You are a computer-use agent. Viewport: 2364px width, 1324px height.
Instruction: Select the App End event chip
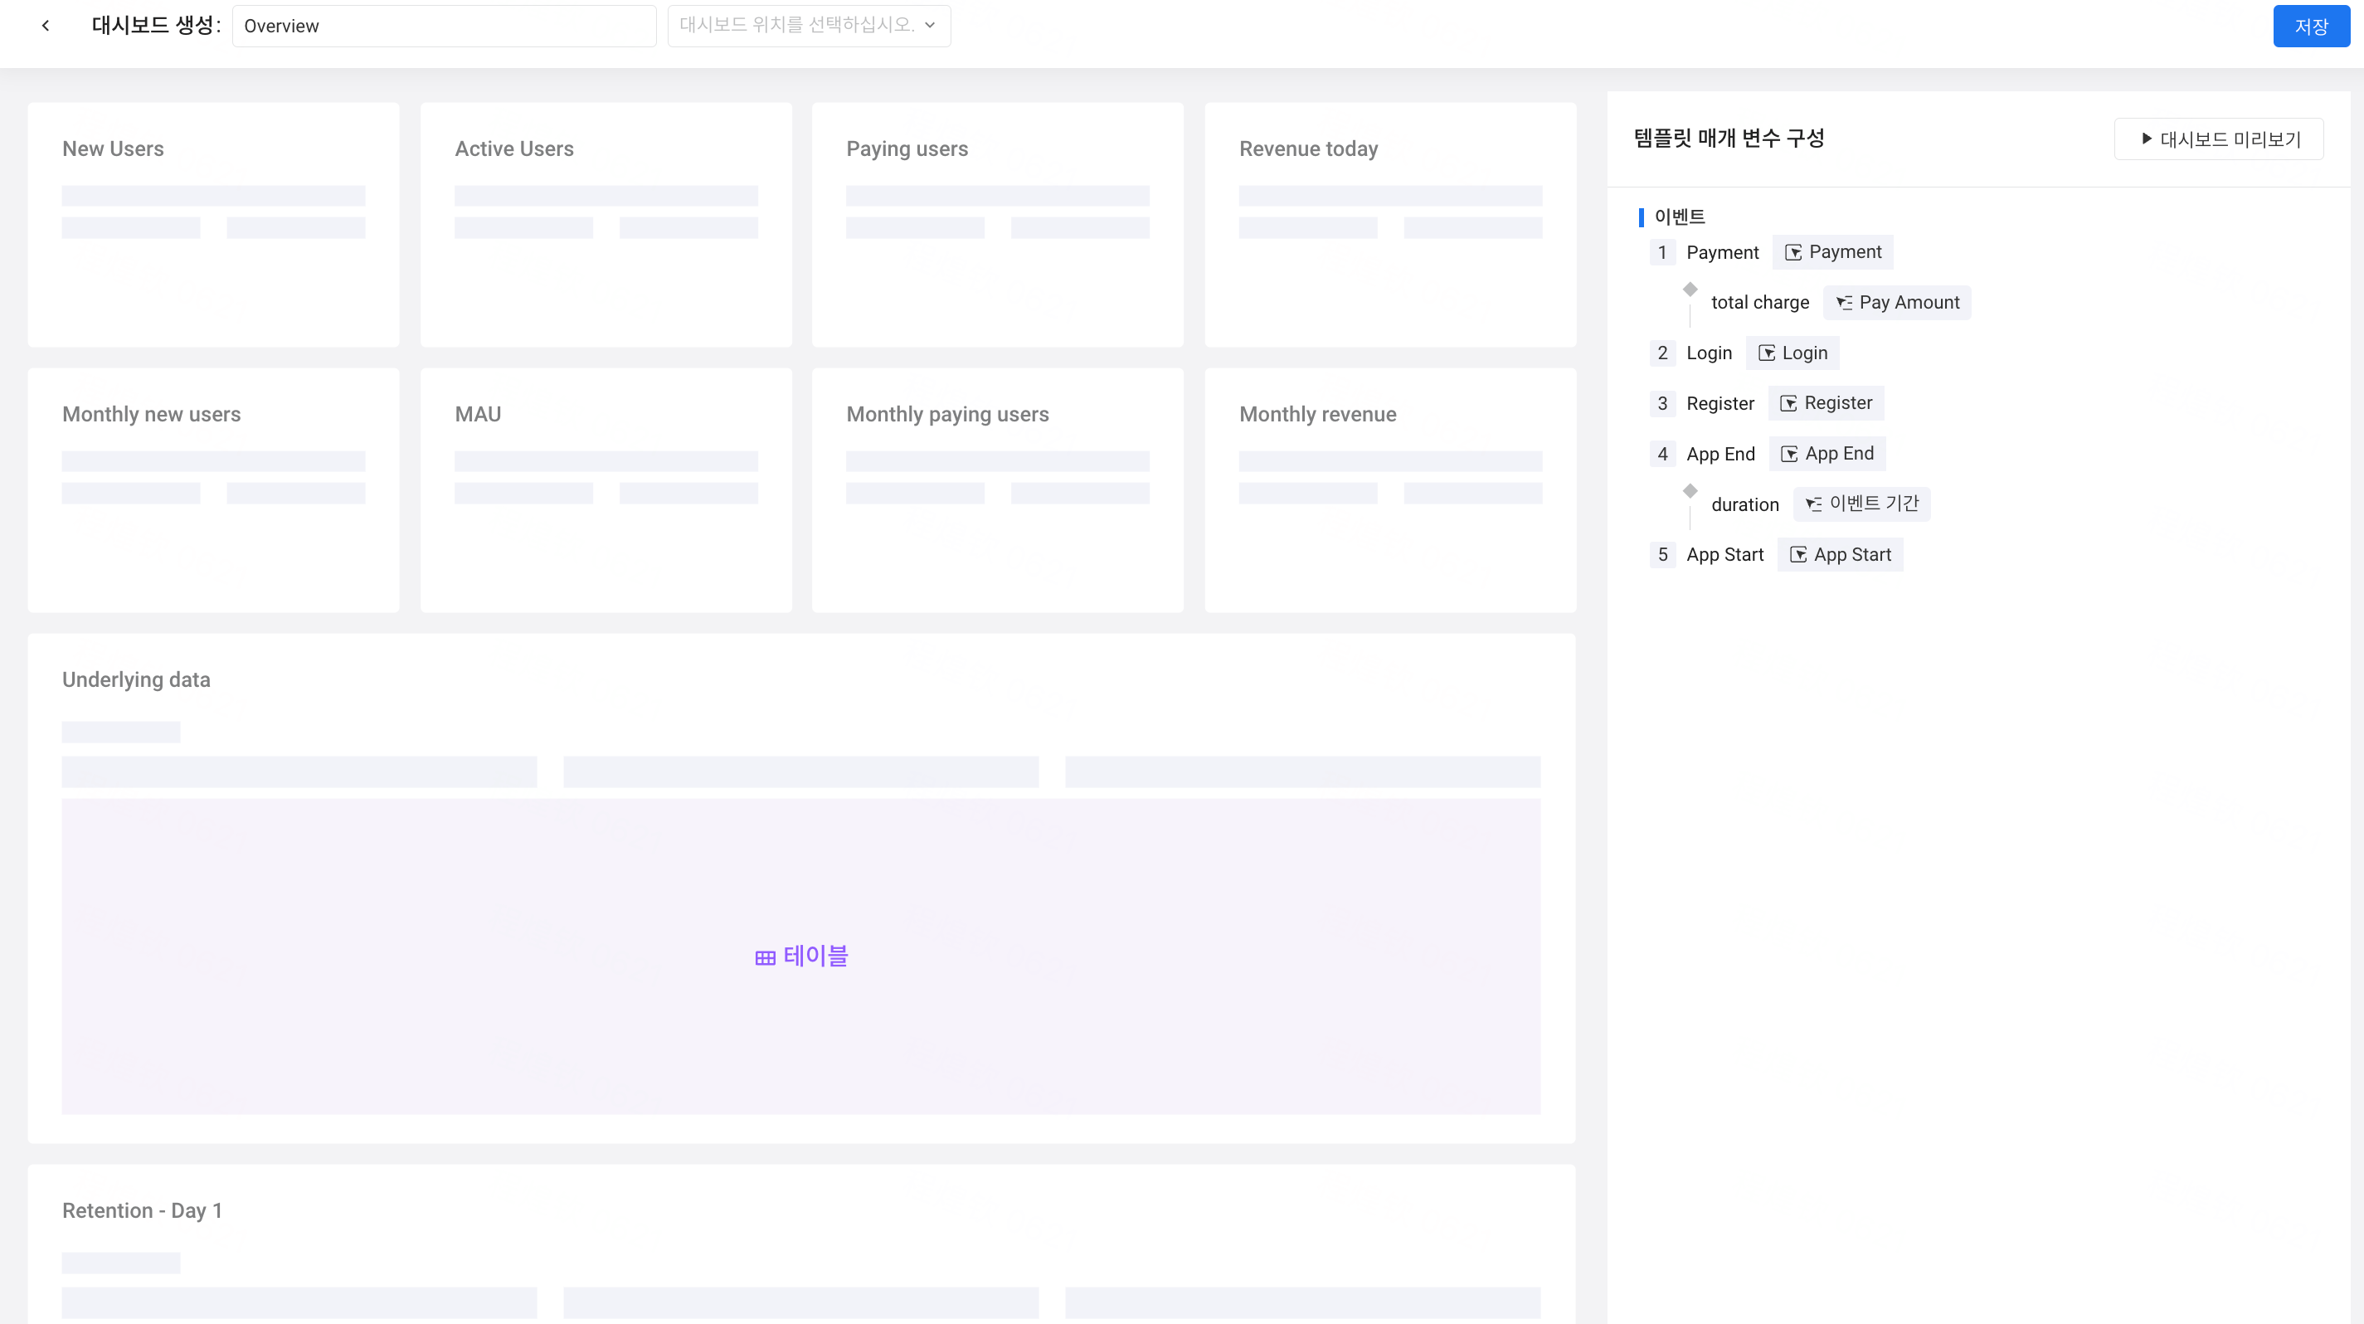(x=1827, y=453)
